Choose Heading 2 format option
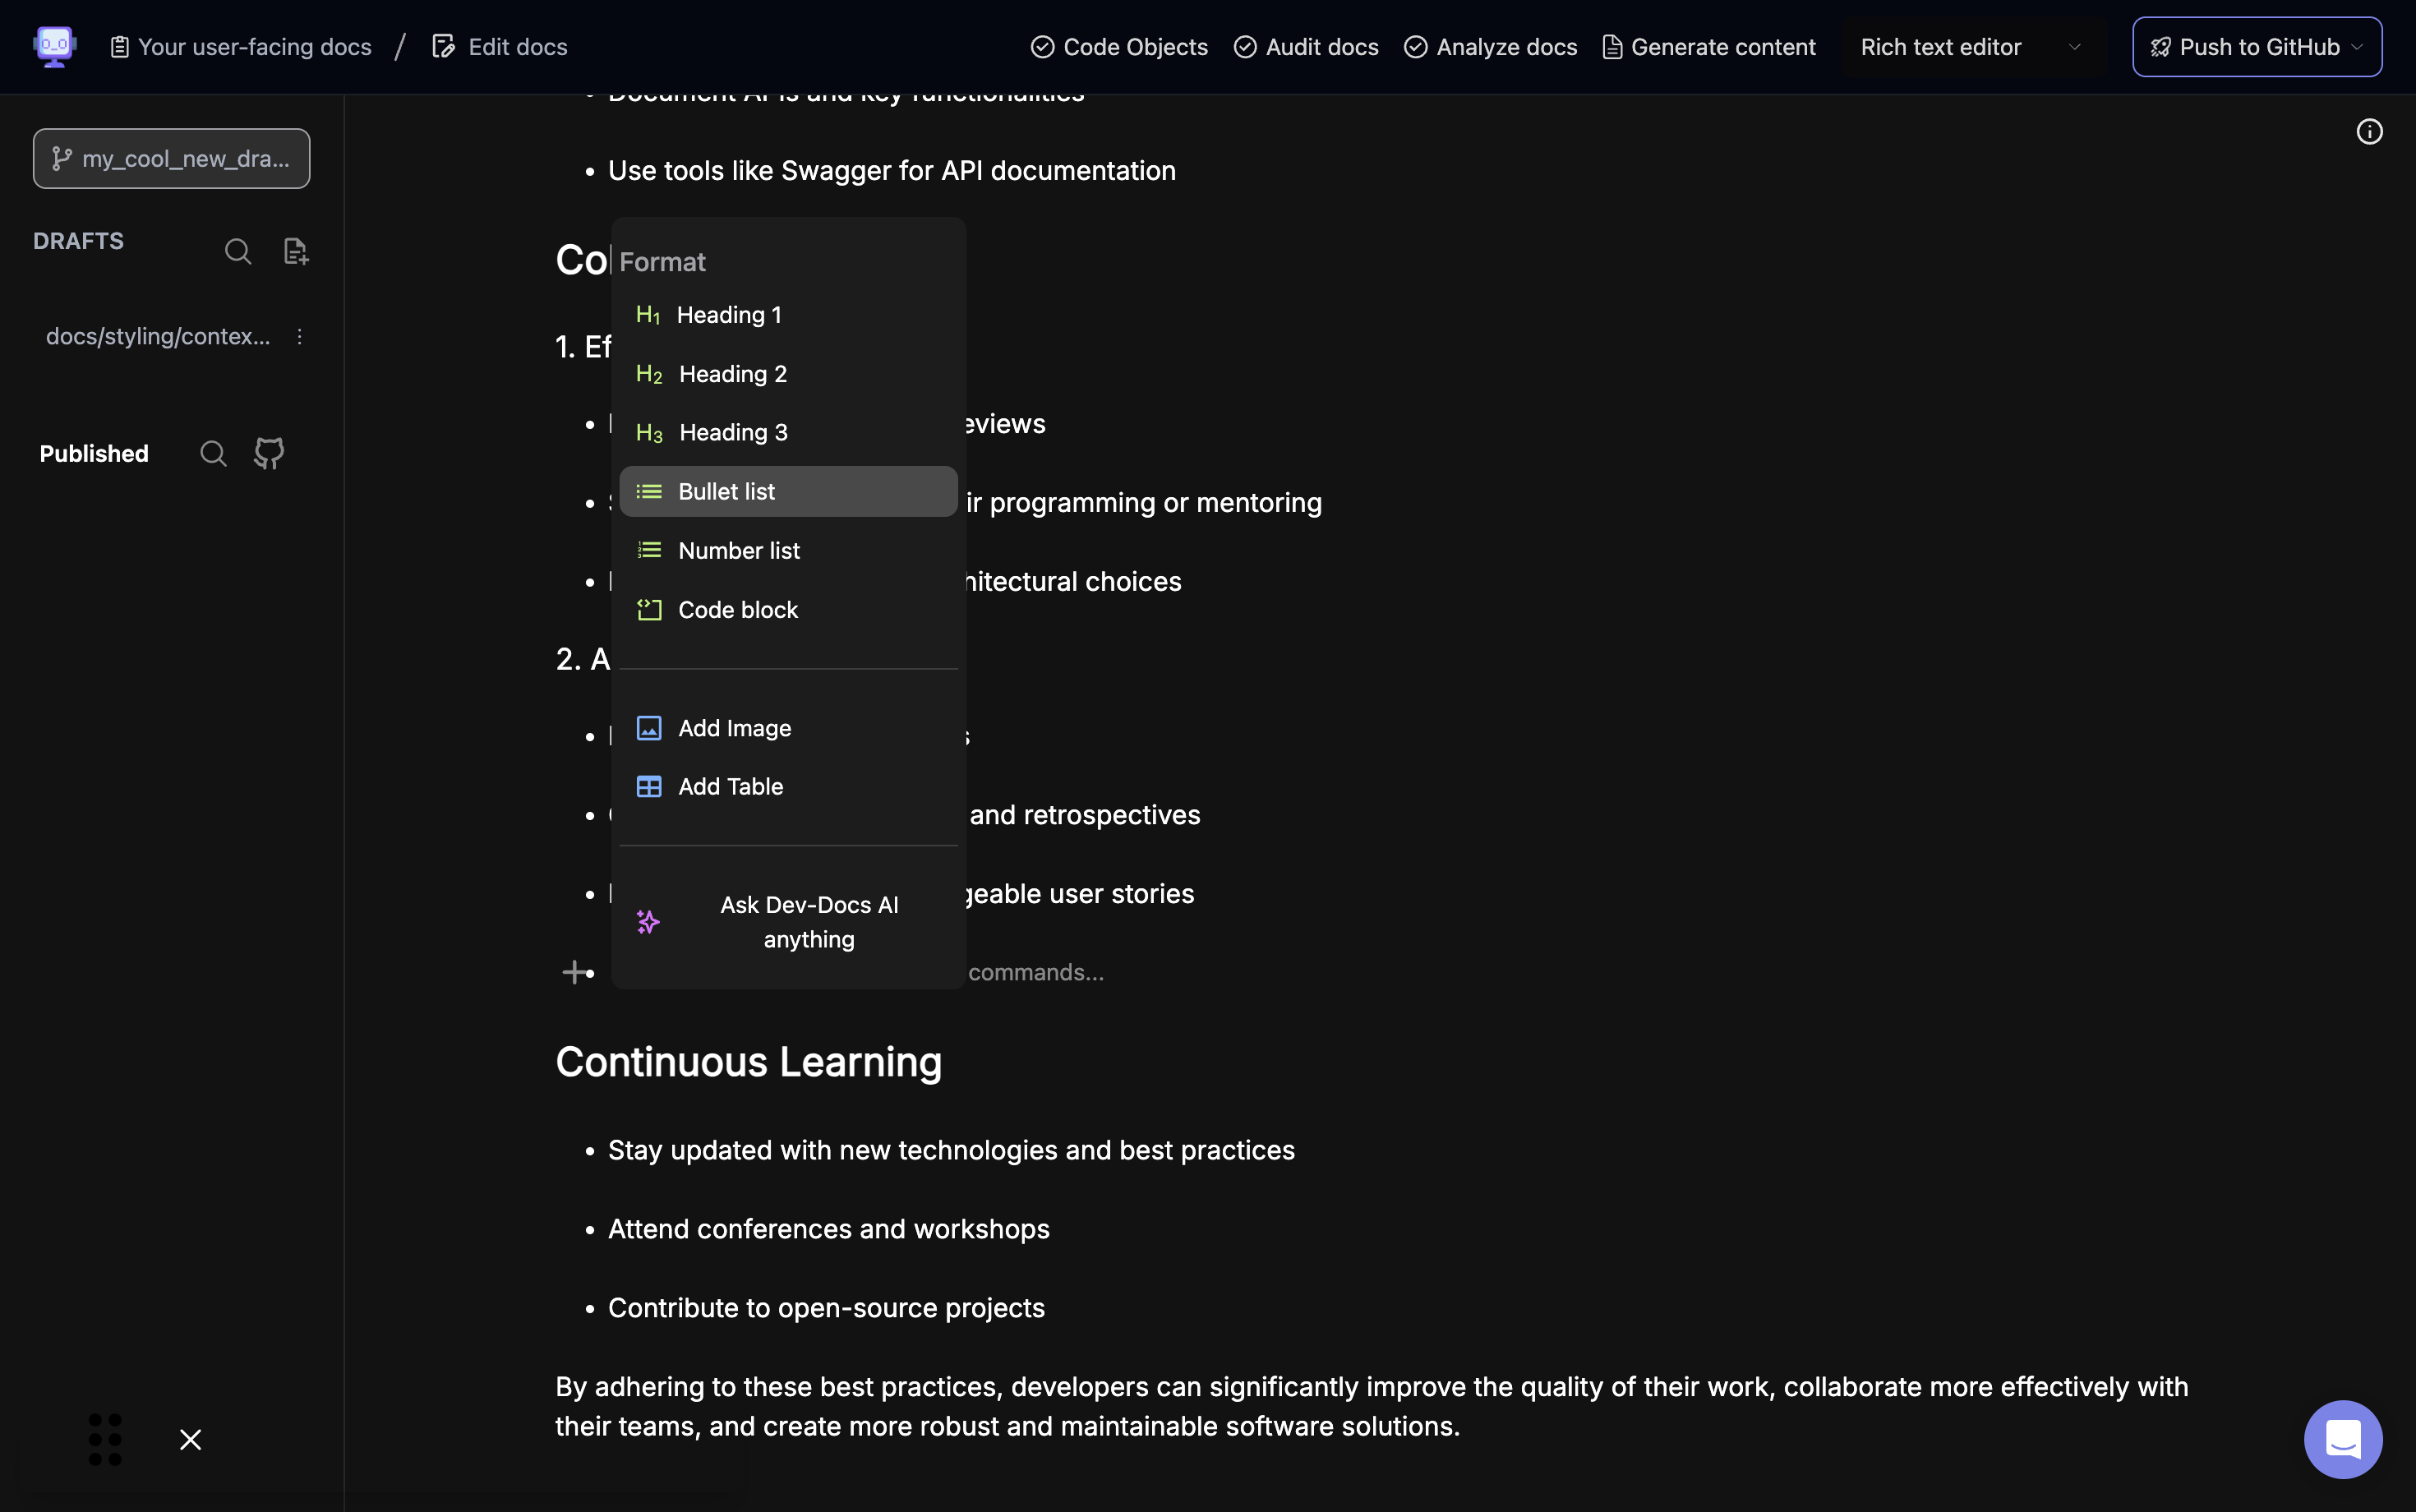 [x=732, y=374]
